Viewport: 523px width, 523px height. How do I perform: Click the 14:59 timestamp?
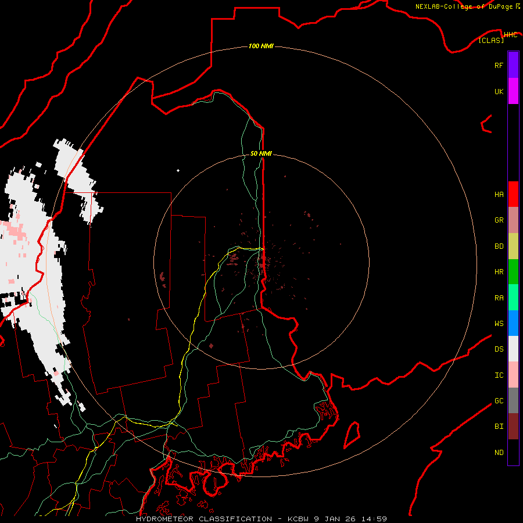pyautogui.click(x=374, y=519)
